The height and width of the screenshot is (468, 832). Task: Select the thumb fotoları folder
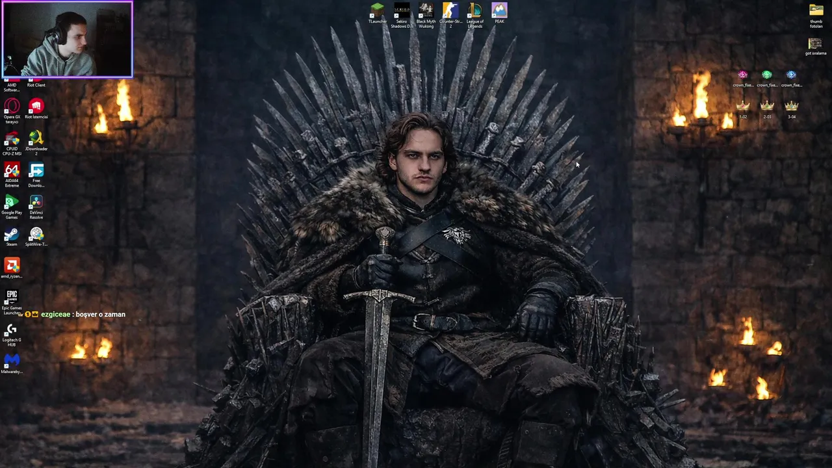click(x=816, y=16)
